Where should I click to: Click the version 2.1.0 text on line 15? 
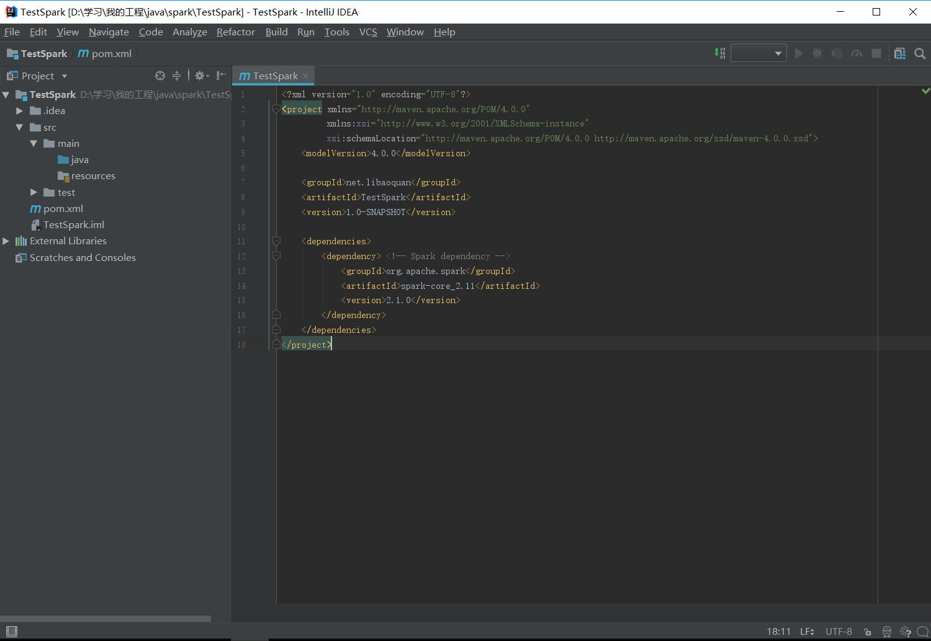[x=398, y=301]
